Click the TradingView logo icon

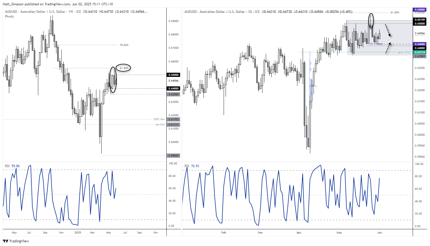(6, 241)
